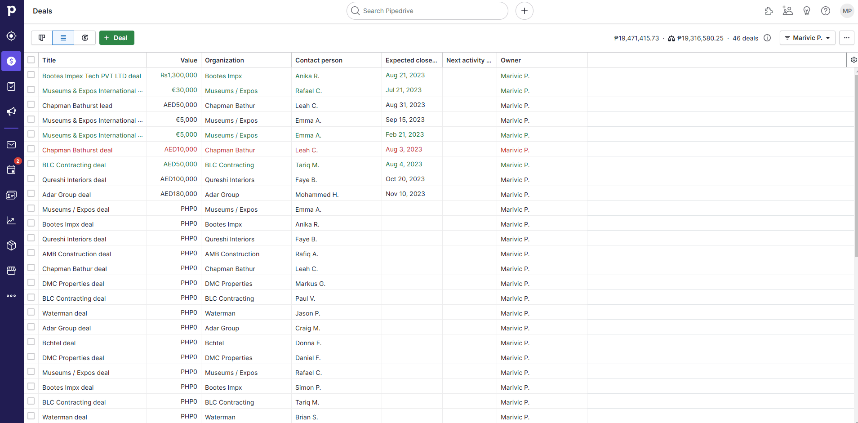Switch to forecast view icon
This screenshot has height=423, width=858.
point(85,38)
